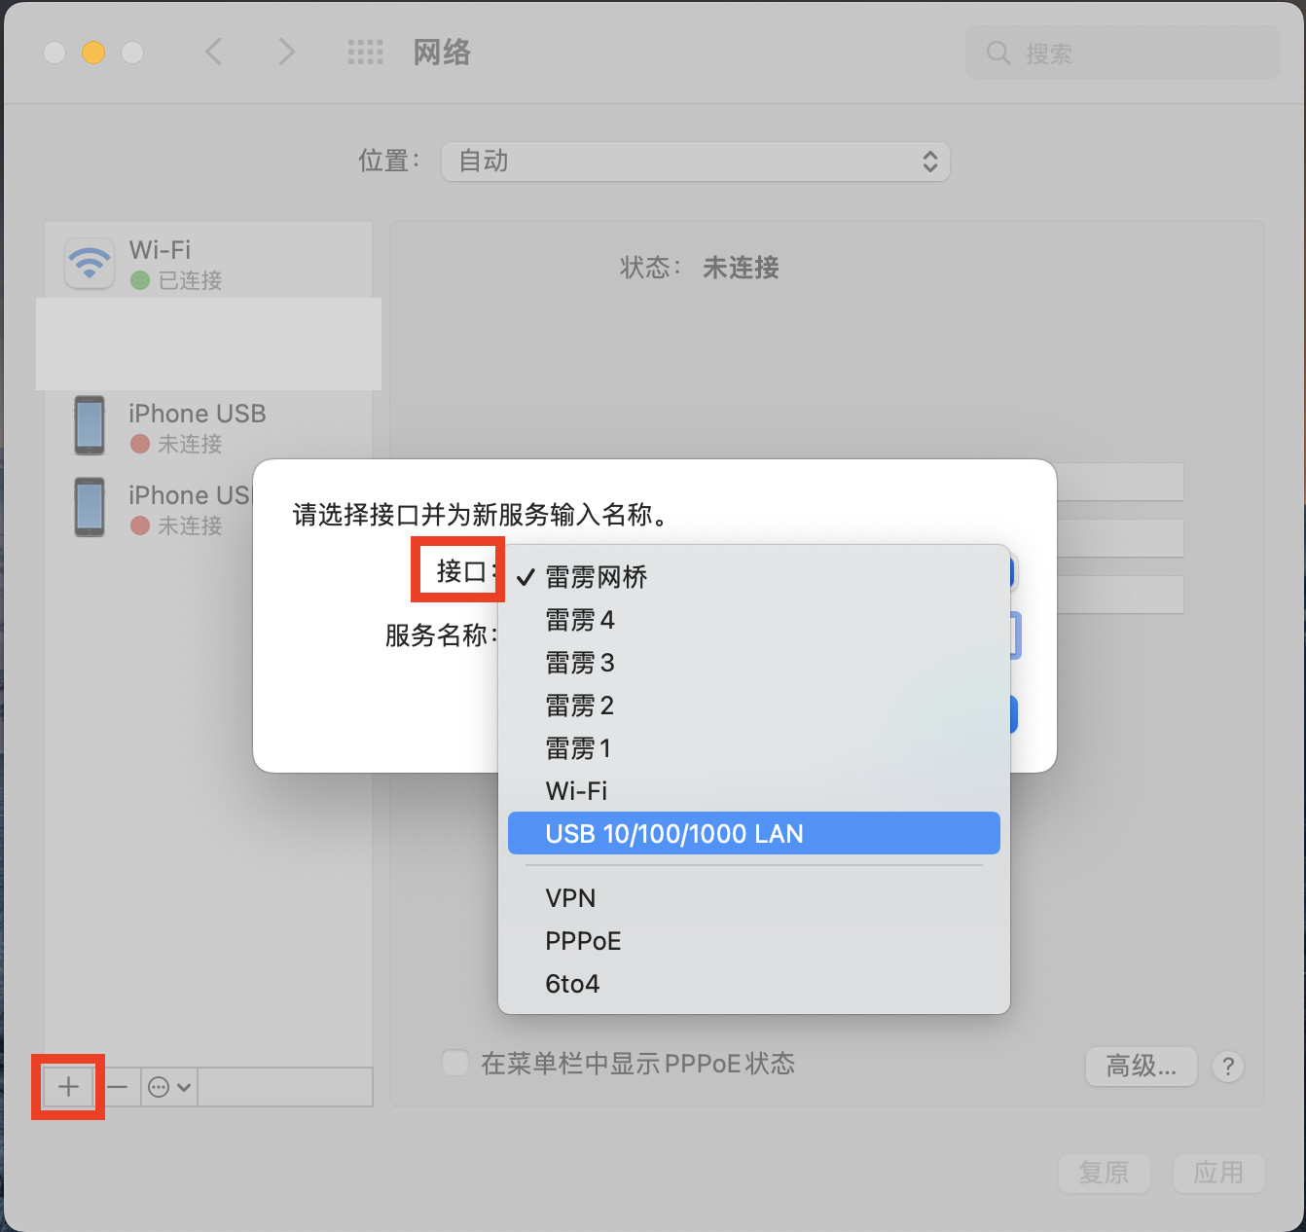Open the action menu with ellipsis icon
This screenshot has height=1232, width=1306.
pos(169,1087)
